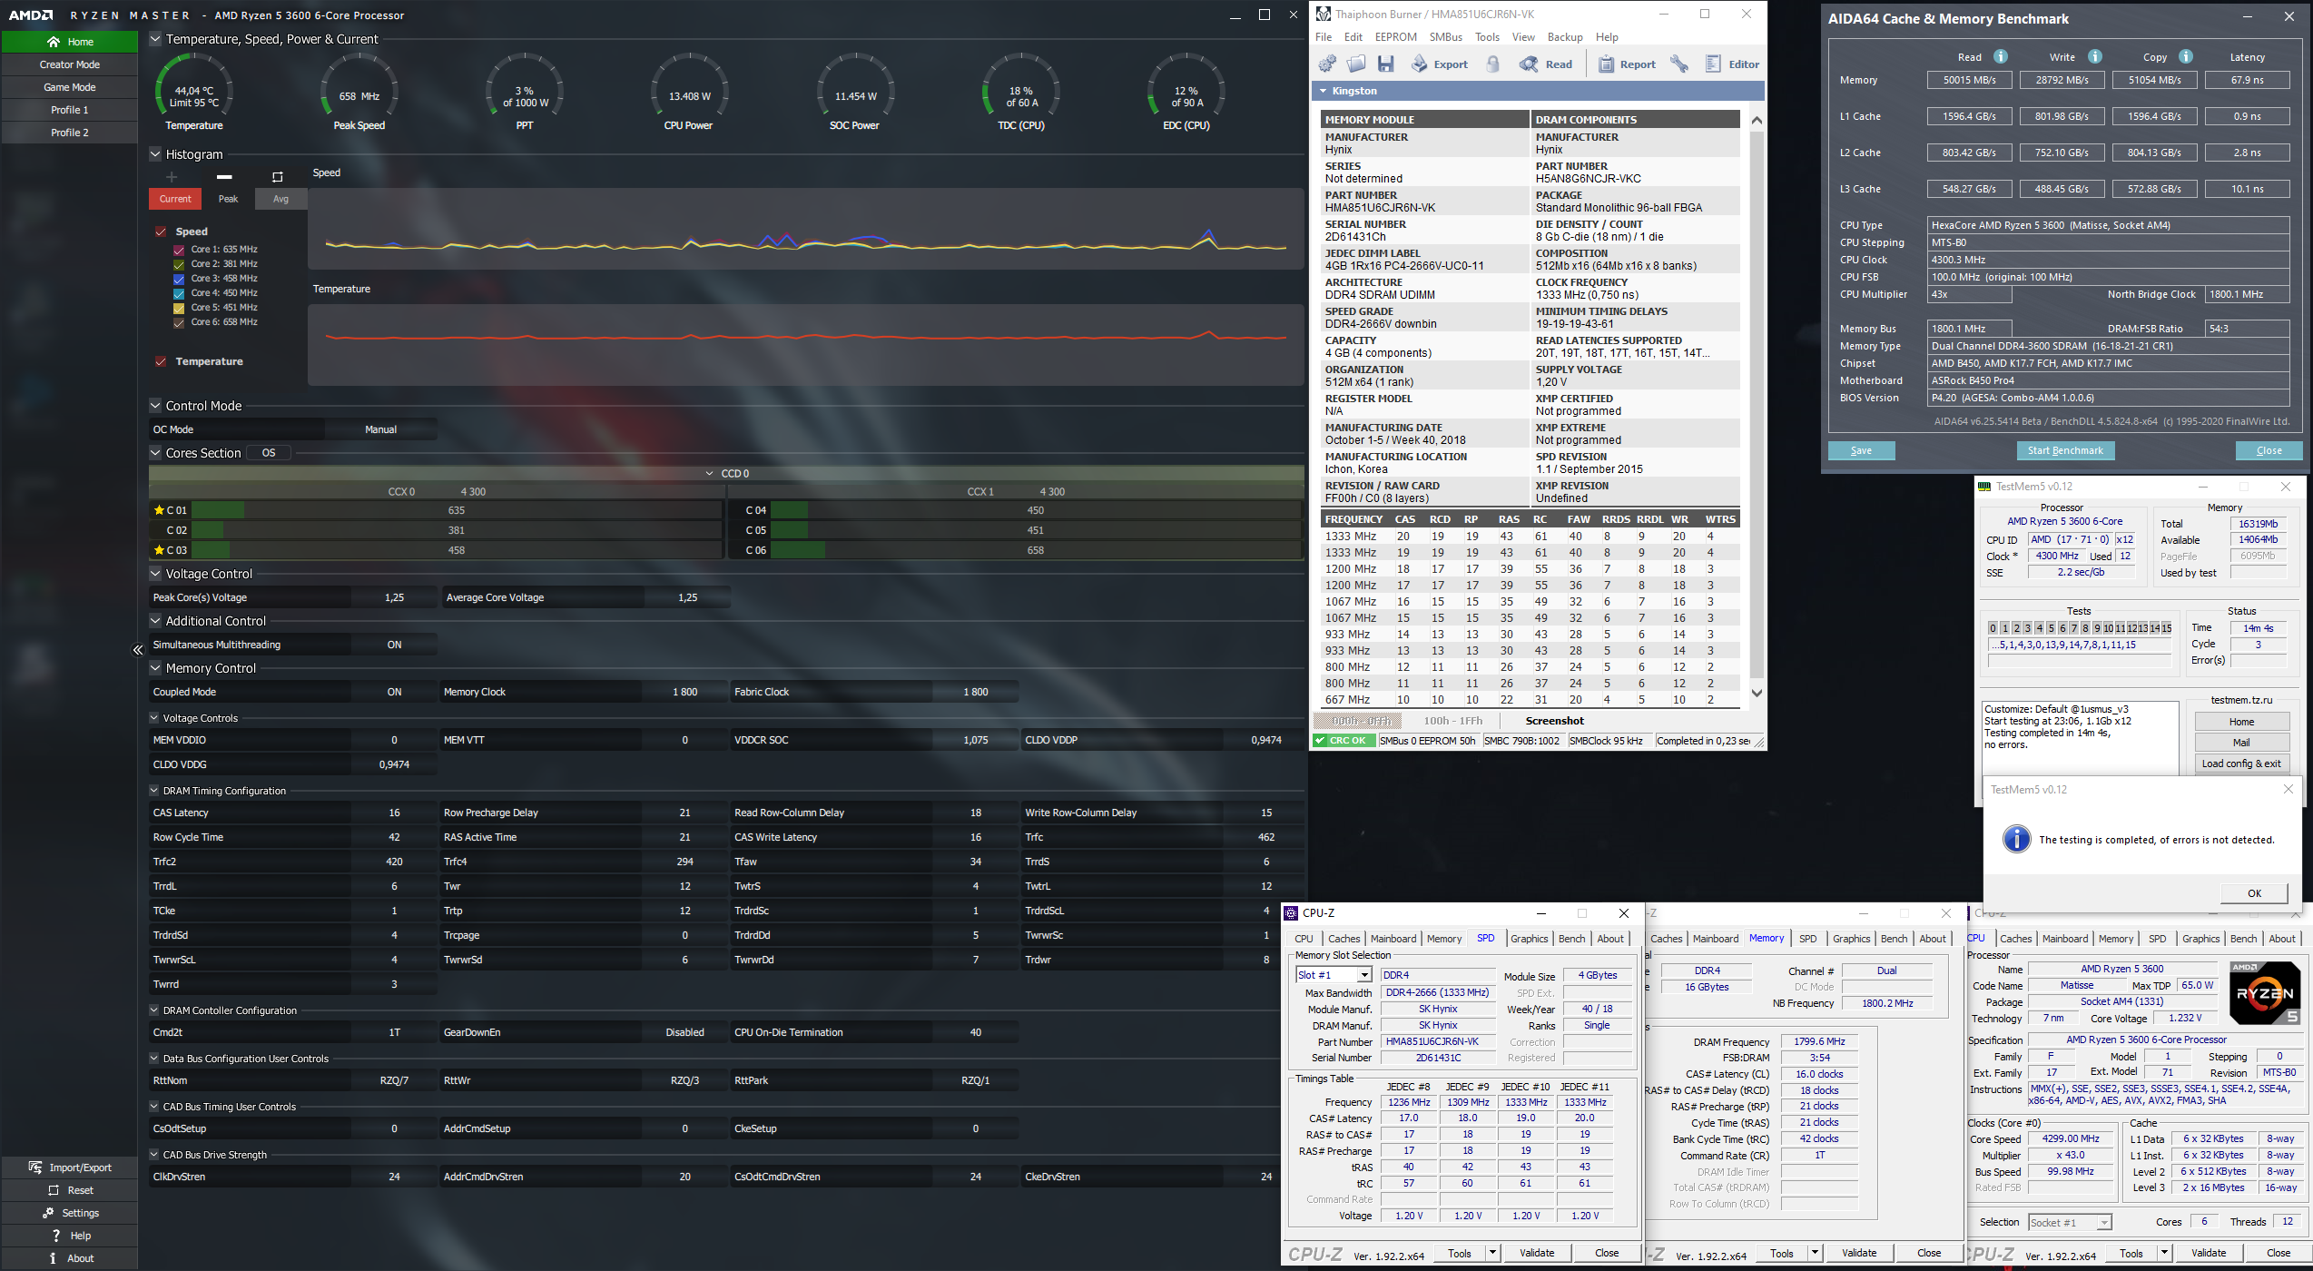Click the wrench icon in Thaiphoon toolbar
2313x1271 pixels.
(x=1678, y=64)
